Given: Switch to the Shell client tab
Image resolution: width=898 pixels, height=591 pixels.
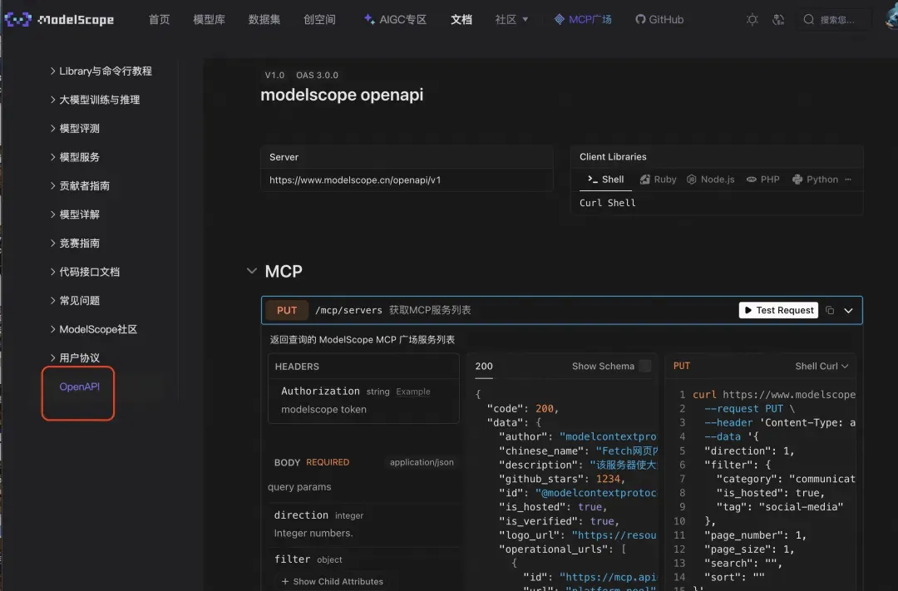Looking at the screenshot, I should pos(605,180).
